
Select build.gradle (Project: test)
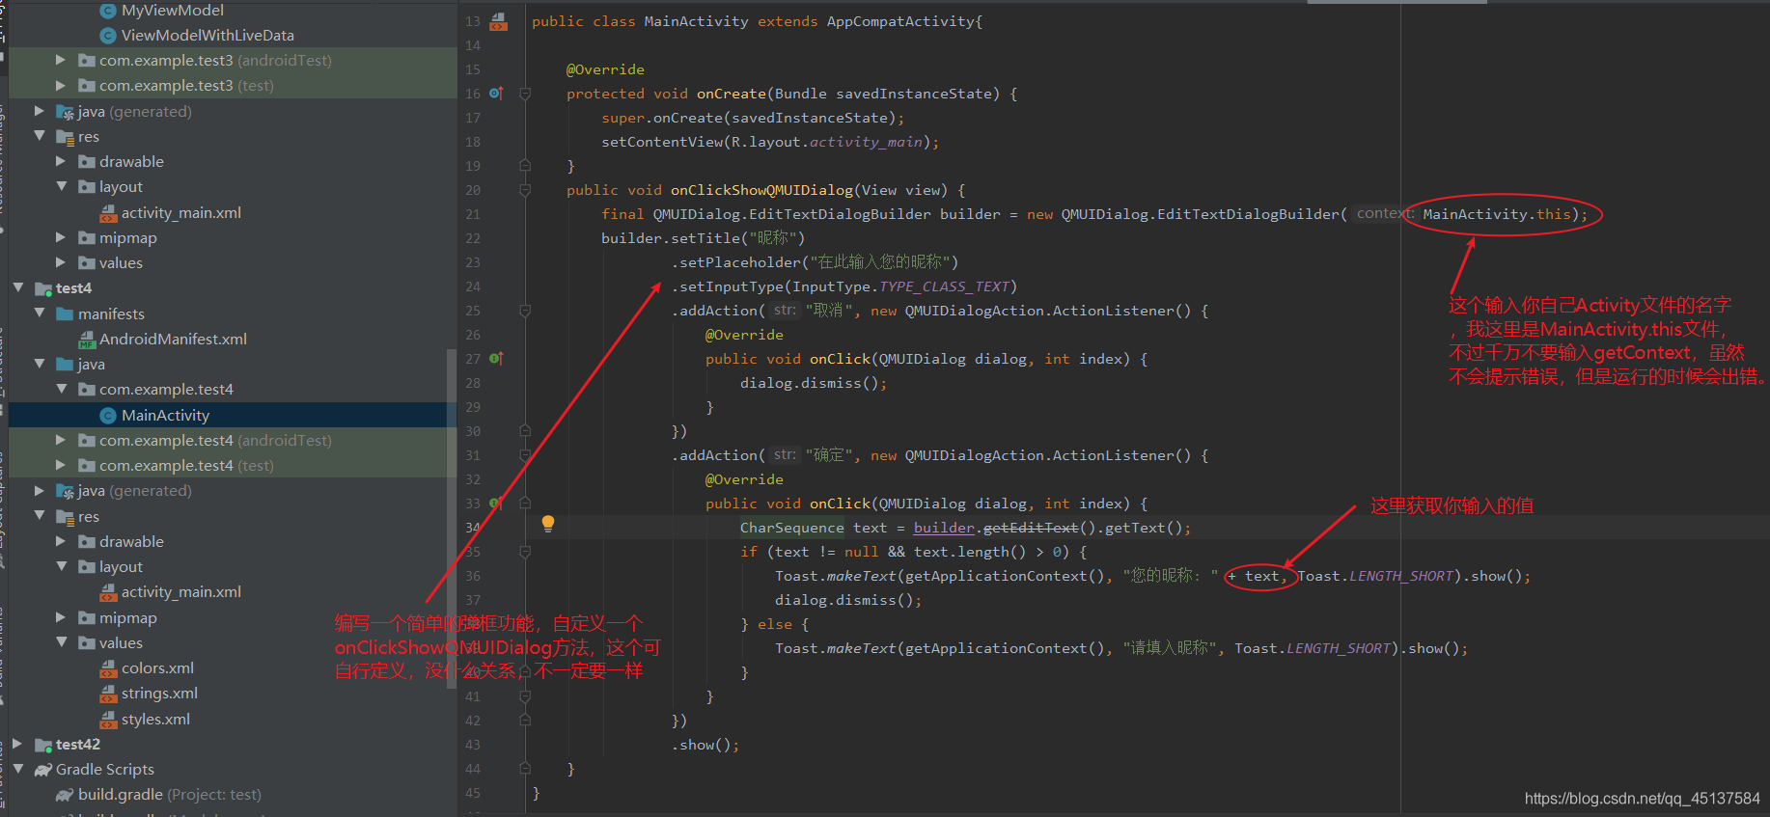169,795
